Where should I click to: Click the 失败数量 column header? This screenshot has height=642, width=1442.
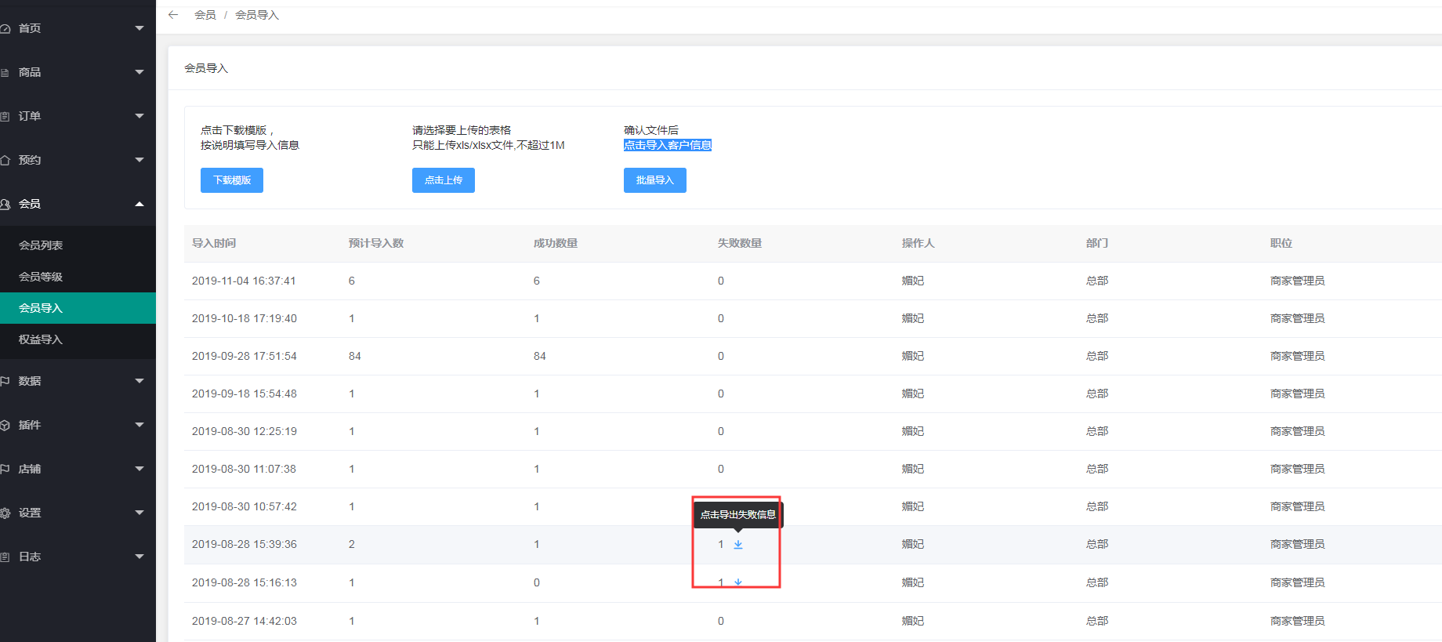click(740, 243)
